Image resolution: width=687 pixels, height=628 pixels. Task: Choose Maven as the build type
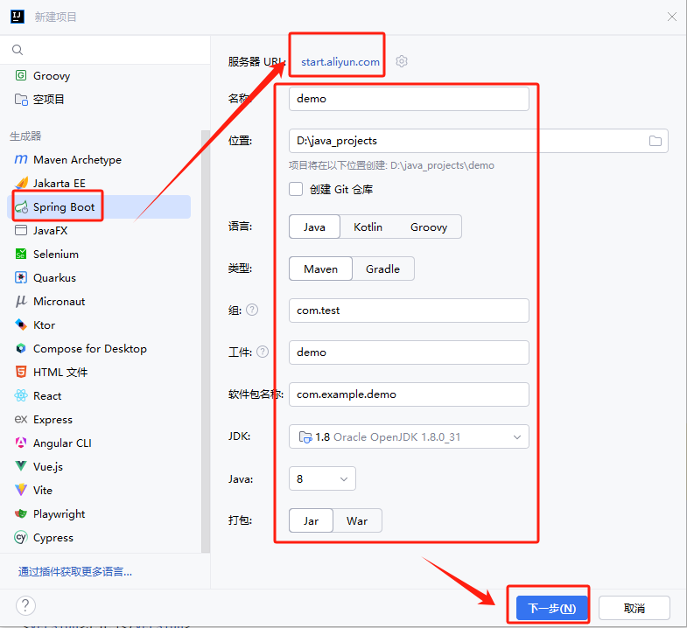[320, 269]
